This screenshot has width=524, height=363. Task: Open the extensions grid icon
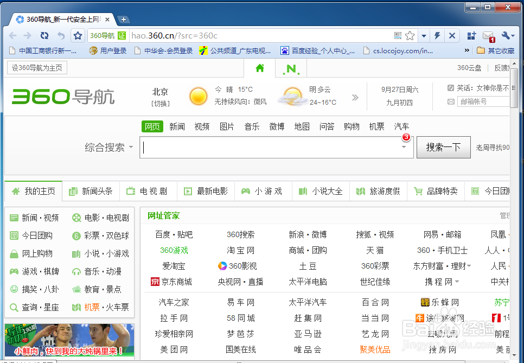[x=471, y=35]
